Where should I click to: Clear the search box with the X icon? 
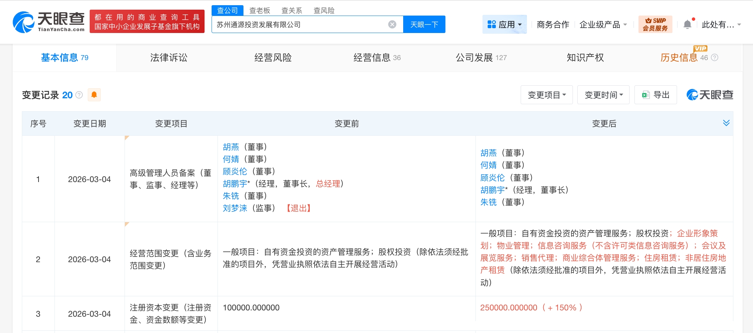tap(392, 24)
